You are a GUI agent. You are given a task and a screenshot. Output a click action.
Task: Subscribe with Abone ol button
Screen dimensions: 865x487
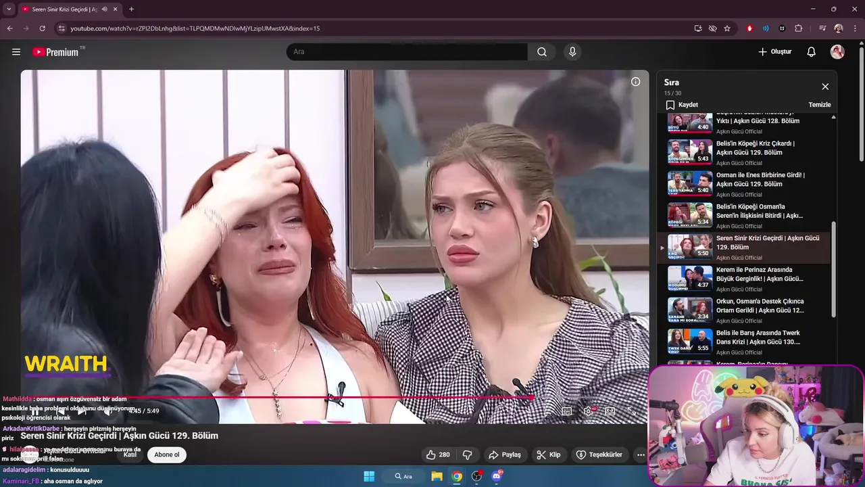167,455
